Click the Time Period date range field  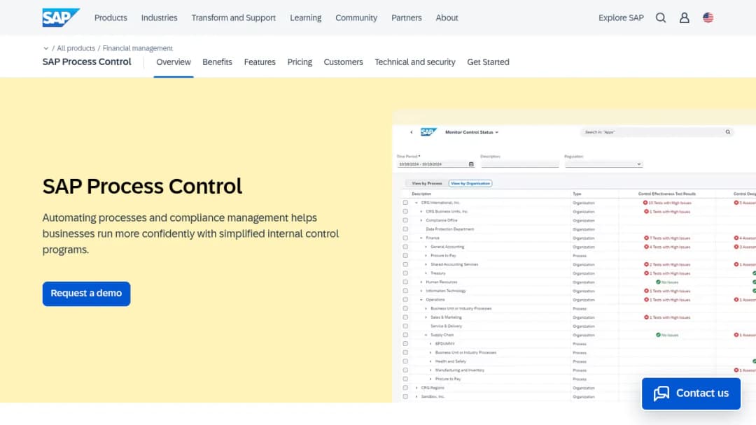[436, 164]
